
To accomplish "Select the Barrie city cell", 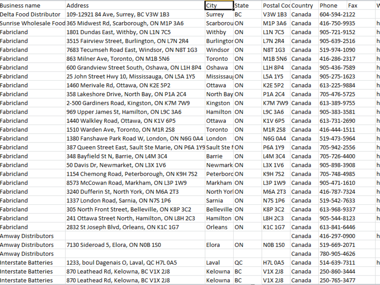I will tap(219, 156).
